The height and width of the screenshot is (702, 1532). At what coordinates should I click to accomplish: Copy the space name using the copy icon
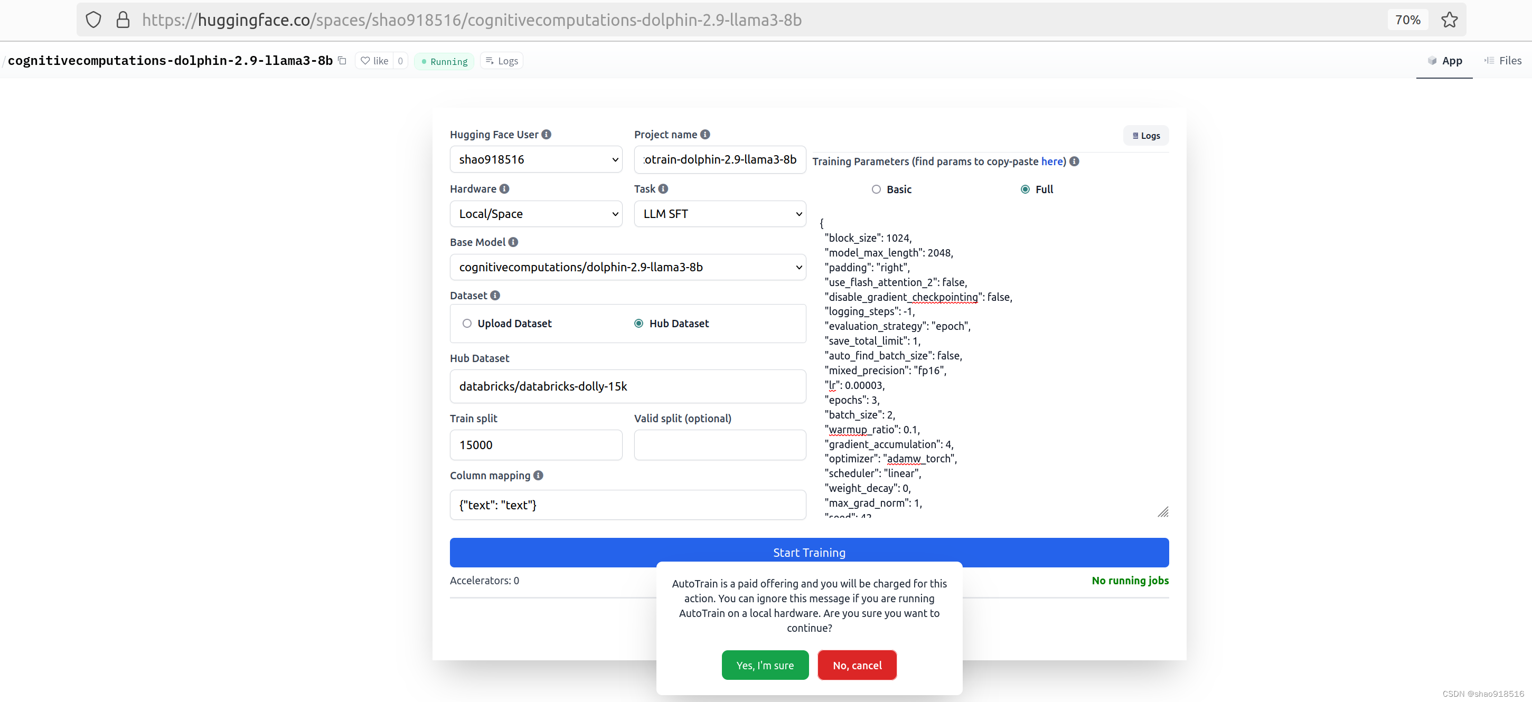pos(342,61)
